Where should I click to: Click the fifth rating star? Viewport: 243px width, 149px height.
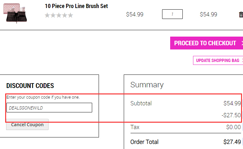[x=71, y=15]
